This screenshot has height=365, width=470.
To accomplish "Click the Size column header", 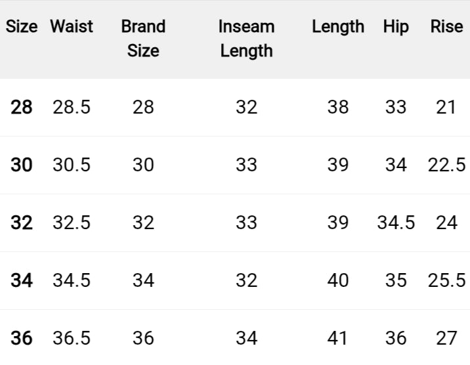I will [x=22, y=27].
